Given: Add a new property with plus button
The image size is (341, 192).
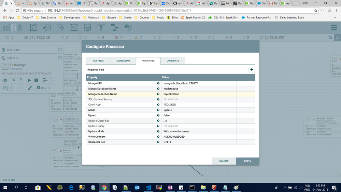Looking at the screenshot, I should coord(252,70).
